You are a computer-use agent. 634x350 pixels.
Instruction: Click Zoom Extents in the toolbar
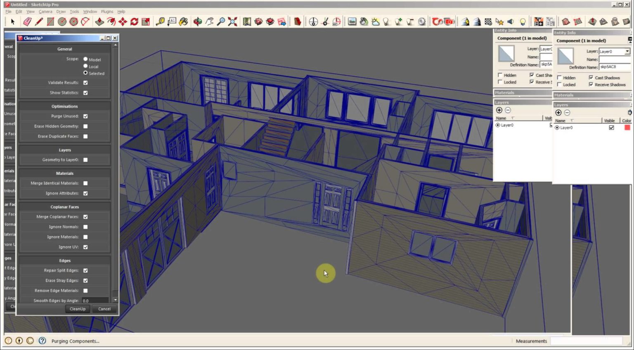point(232,21)
